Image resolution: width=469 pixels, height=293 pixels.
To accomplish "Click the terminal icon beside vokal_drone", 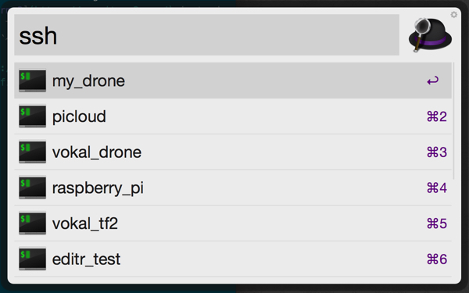I will tap(32, 152).
